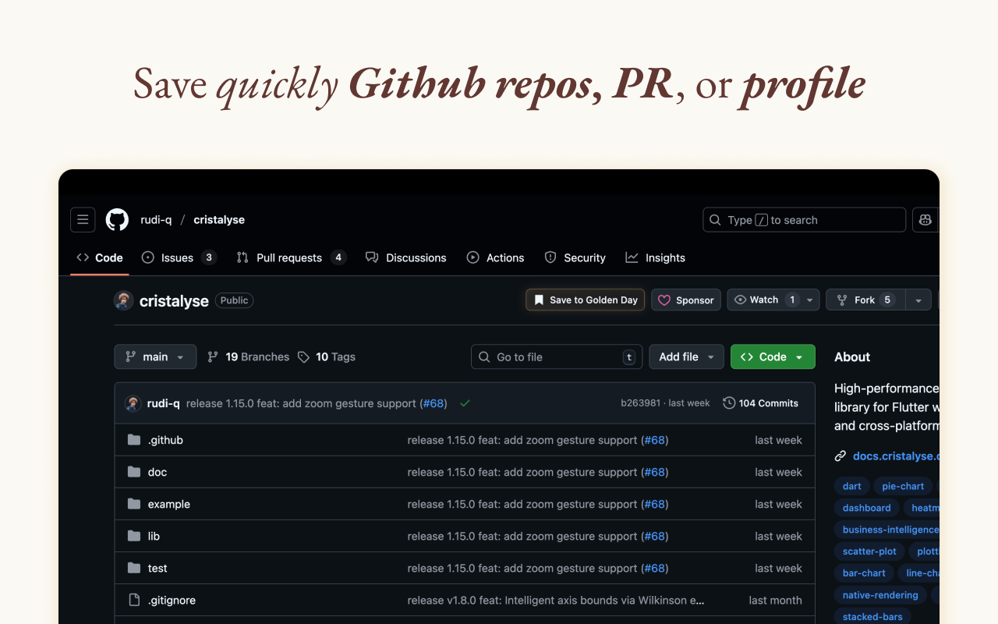The height and width of the screenshot is (624, 998).
Task: Select the stacked-bars topic tag
Action: click(x=872, y=617)
